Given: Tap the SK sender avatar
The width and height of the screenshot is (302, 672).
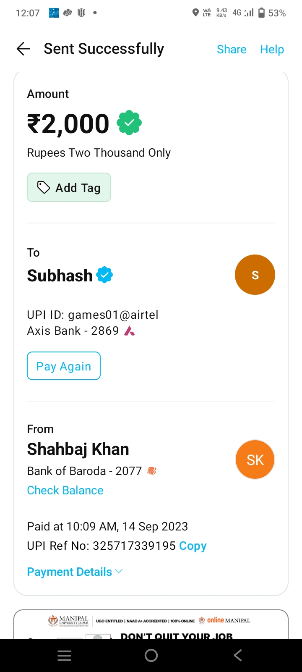Looking at the screenshot, I should (x=255, y=459).
